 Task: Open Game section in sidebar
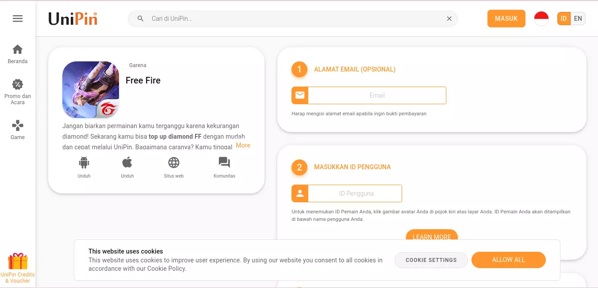pos(18,129)
